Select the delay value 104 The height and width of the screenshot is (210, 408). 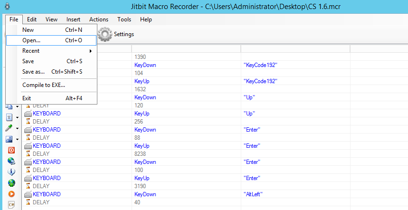point(139,73)
